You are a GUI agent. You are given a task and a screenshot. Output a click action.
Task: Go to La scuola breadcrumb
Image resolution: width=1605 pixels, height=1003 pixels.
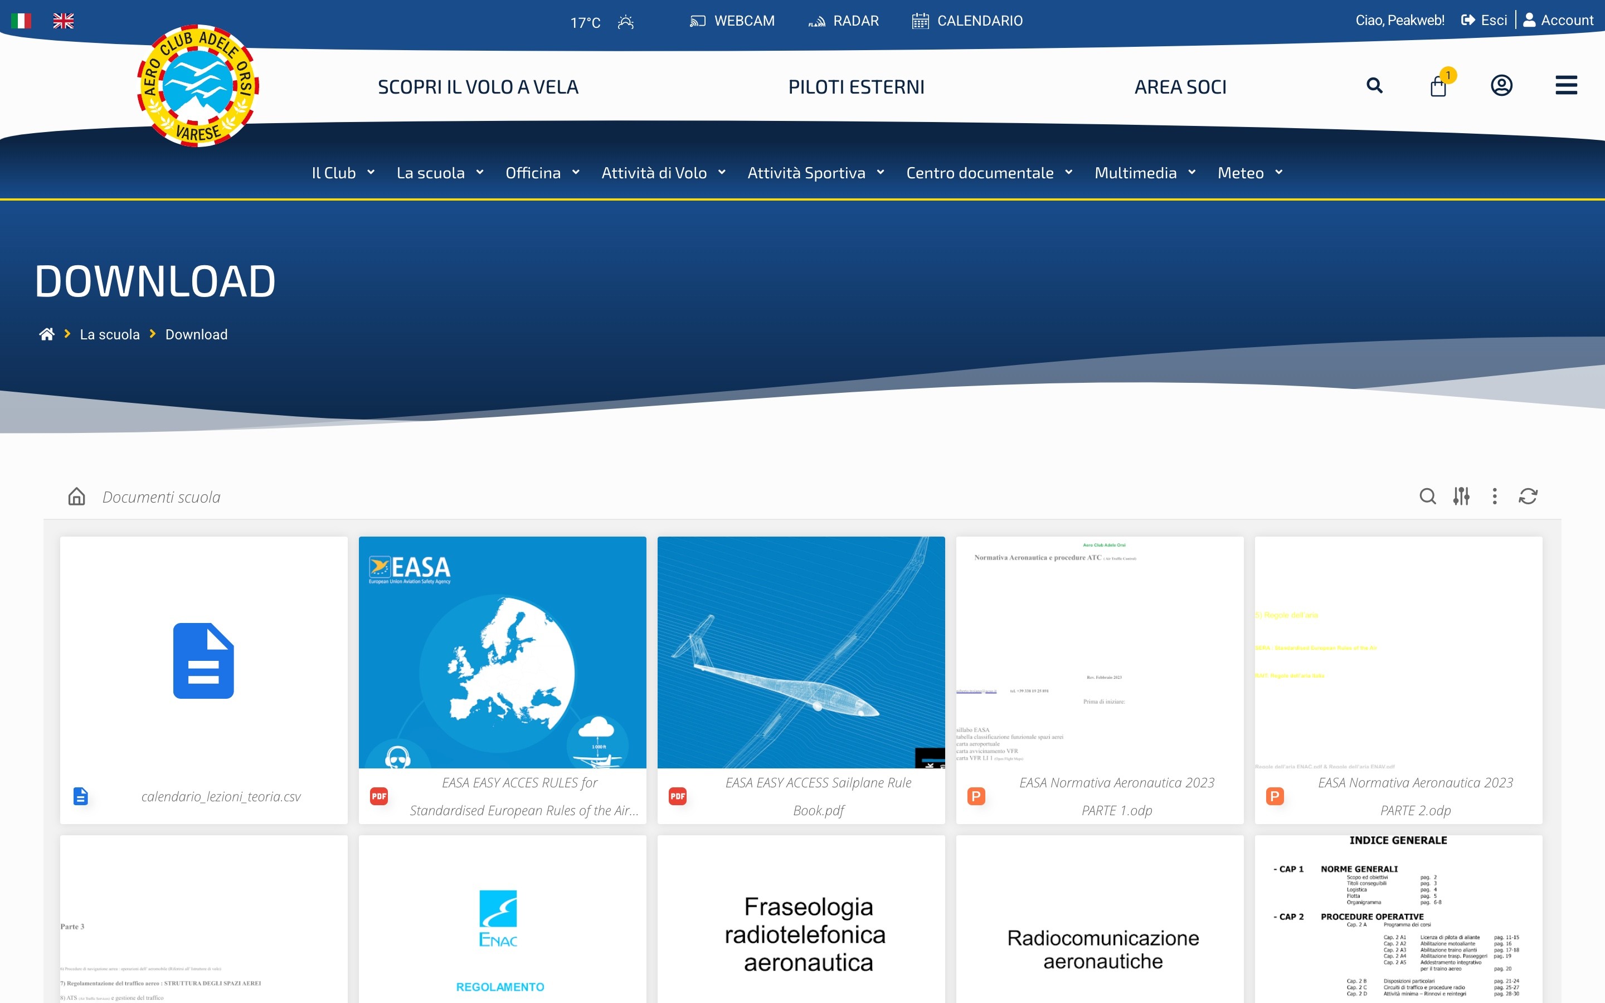coord(109,334)
